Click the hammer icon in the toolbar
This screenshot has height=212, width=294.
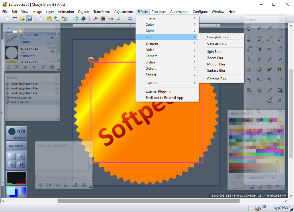click(96, 19)
